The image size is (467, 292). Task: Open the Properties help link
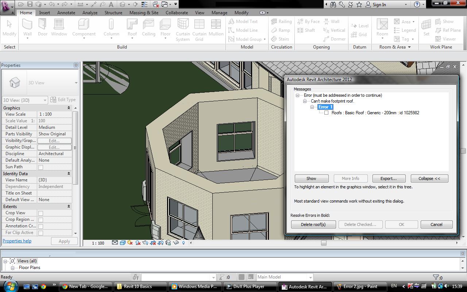(x=17, y=241)
